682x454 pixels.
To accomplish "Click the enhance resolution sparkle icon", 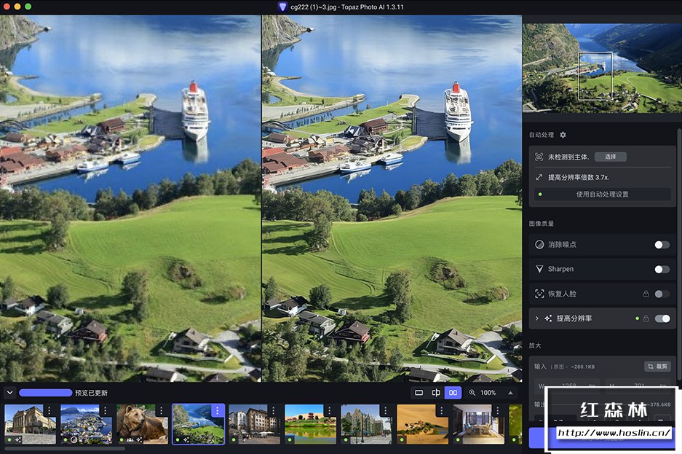I will [548, 318].
